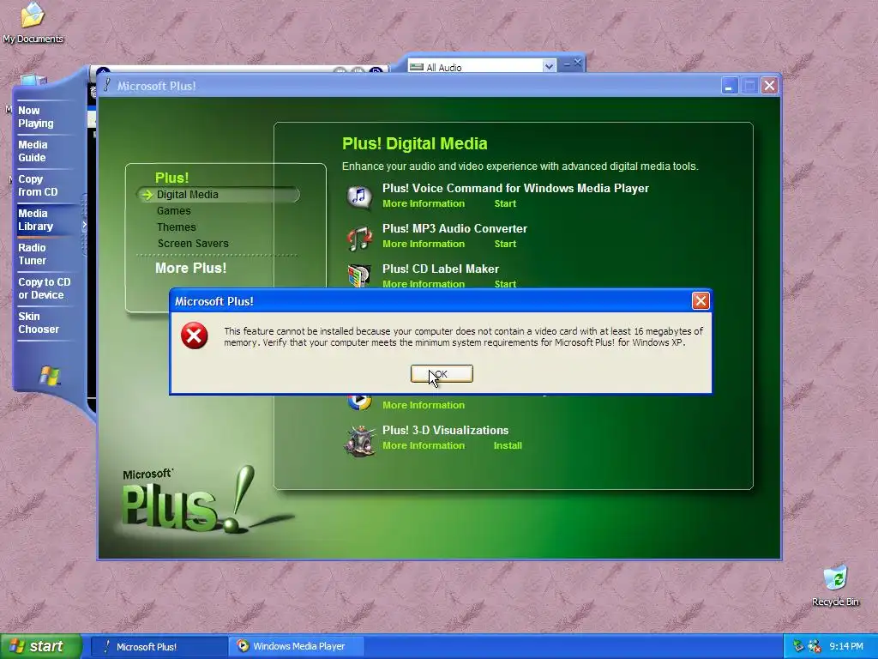Click the first system tray icon
878x659 pixels.
click(x=798, y=646)
